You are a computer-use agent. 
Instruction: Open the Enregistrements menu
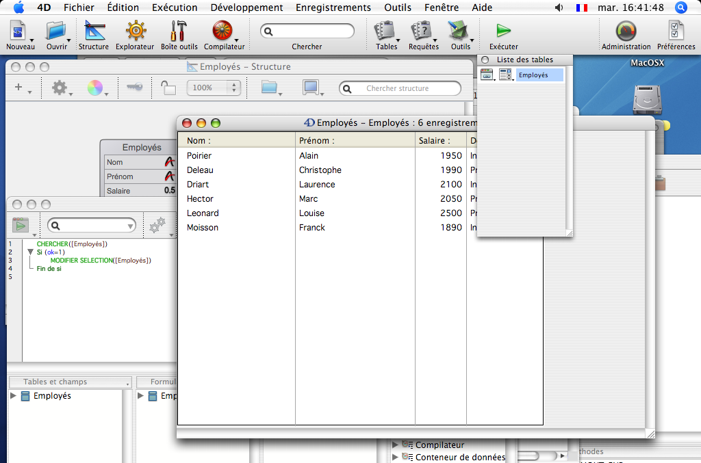pyautogui.click(x=333, y=8)
